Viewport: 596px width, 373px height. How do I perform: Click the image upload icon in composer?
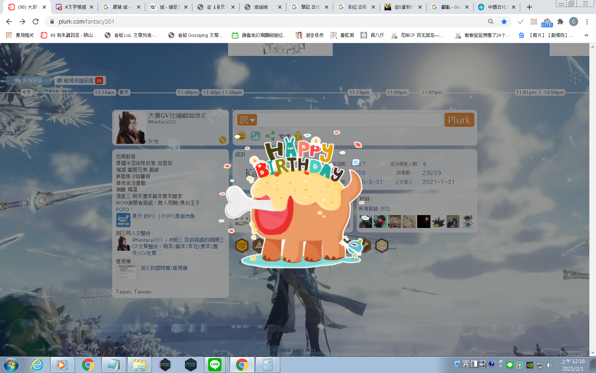tap(256, 136)
